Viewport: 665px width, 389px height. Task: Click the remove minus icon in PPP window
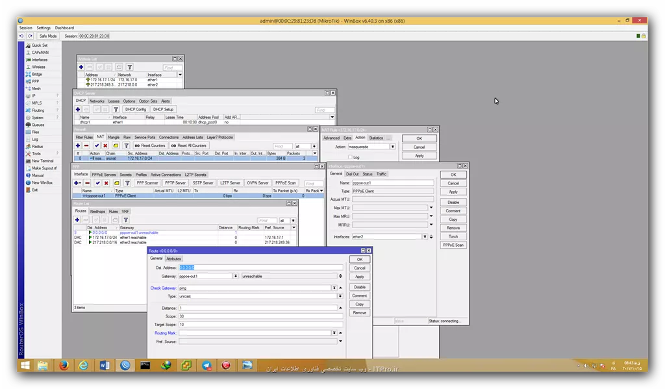(x=88, y=183)
